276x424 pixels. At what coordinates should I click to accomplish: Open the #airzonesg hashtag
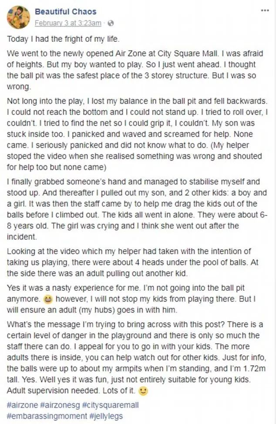coord(60,405)
